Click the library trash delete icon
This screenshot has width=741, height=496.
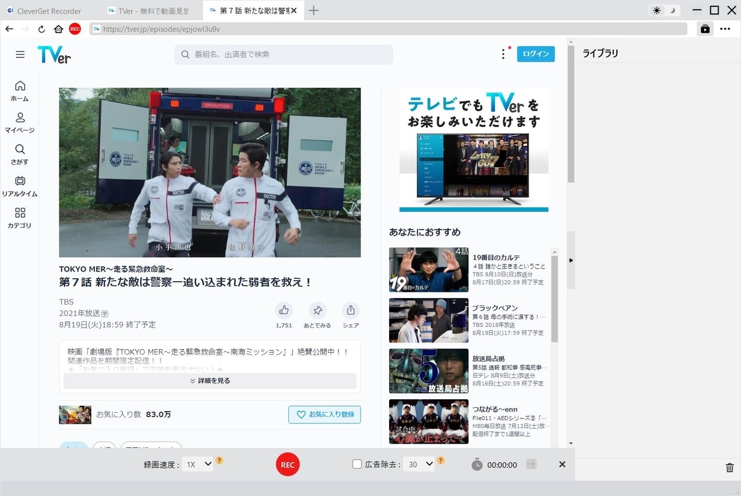(x=729, y=468)
